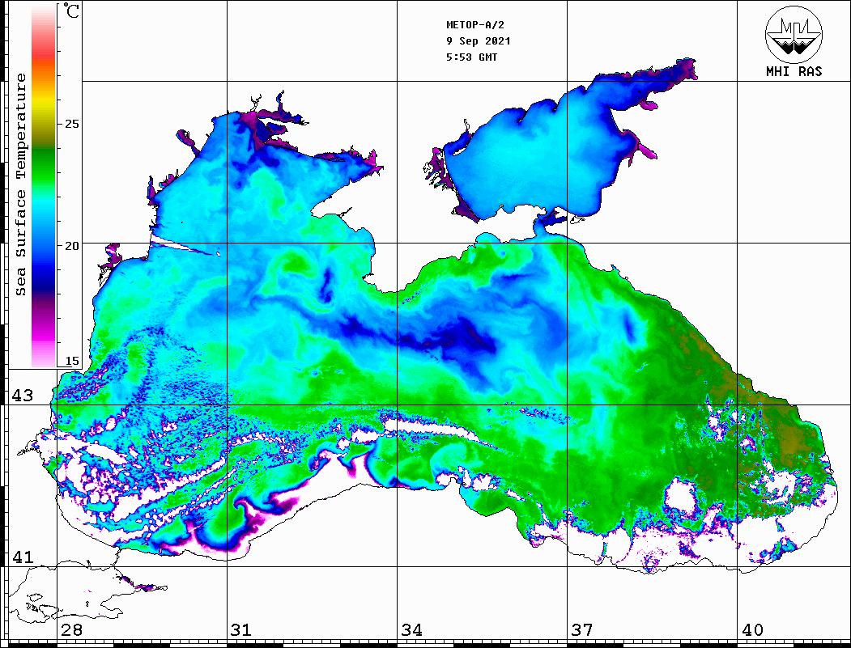Click longitude label '40'
This screenshot has width=851, height=648.
tap(752, 629)
